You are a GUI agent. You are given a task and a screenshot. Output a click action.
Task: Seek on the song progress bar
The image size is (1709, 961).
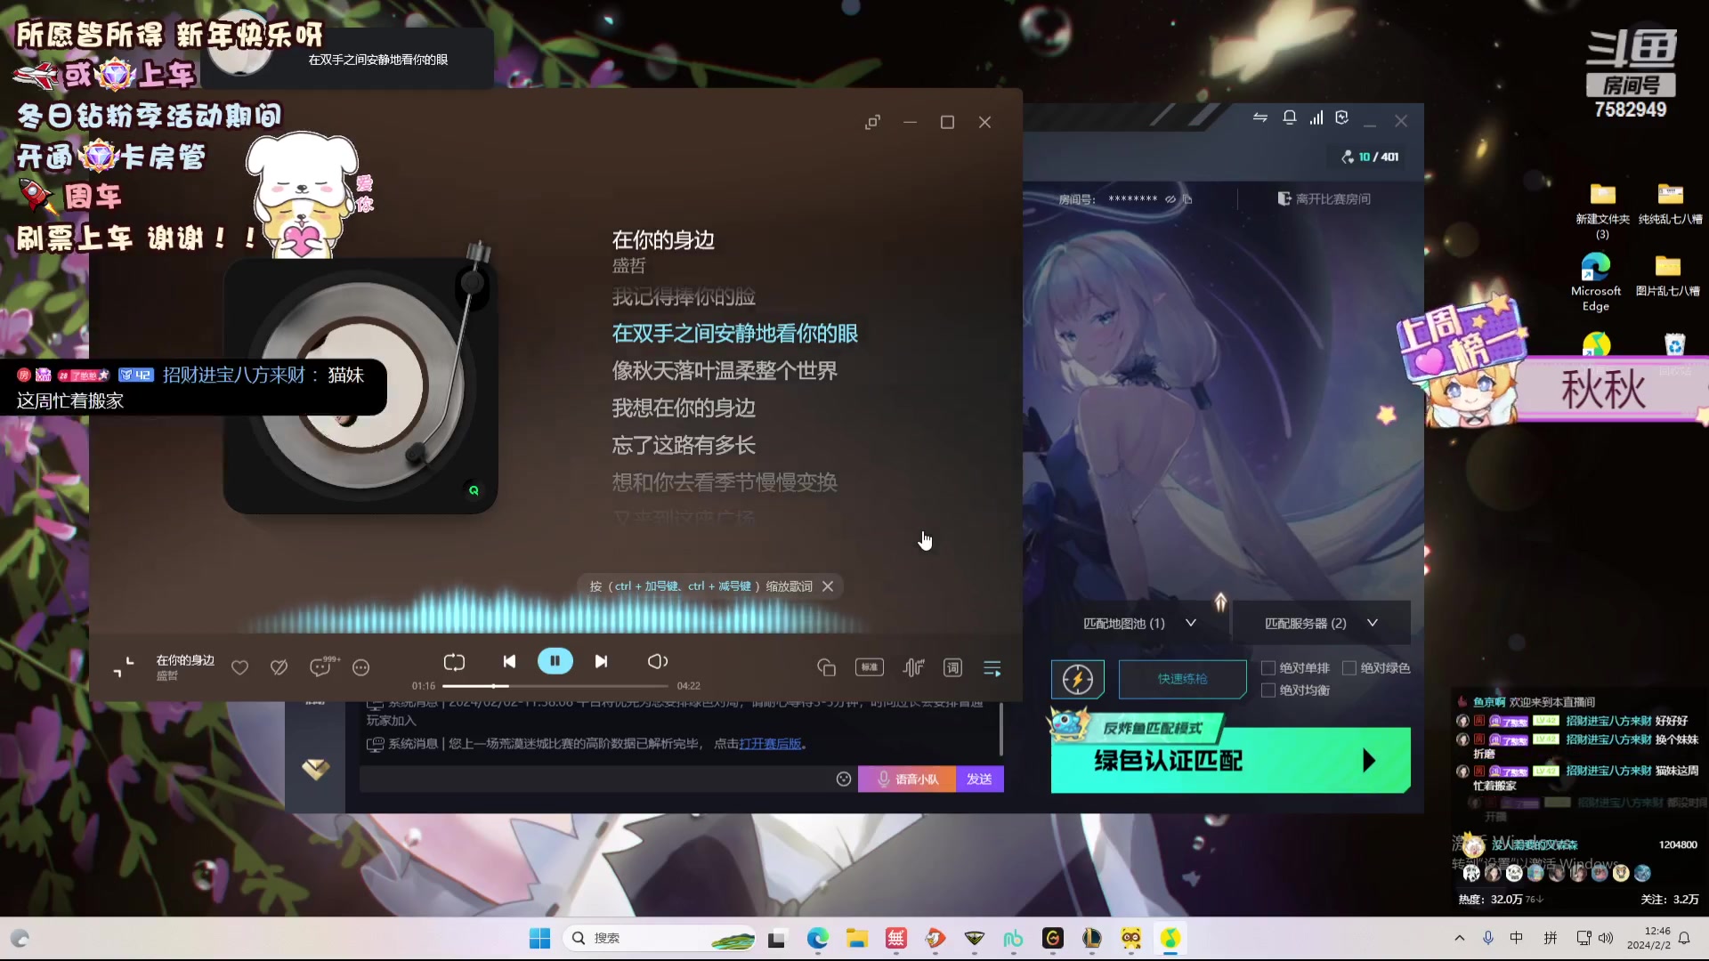(555, 686)
